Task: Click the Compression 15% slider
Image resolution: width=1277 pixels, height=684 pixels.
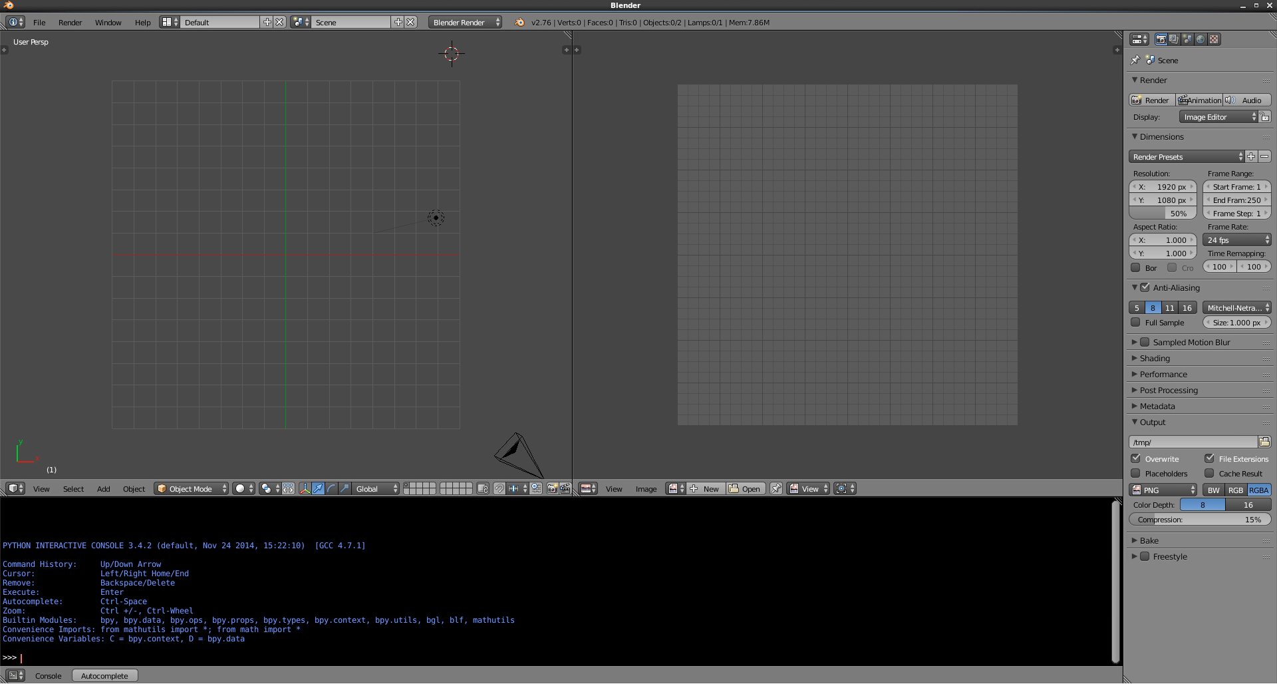Action: coord(1200,520)
